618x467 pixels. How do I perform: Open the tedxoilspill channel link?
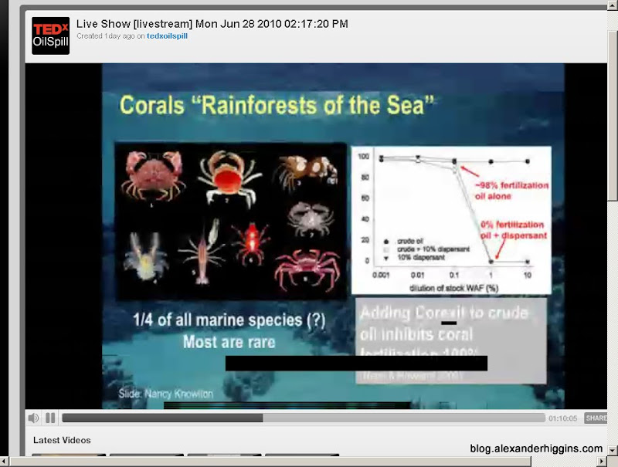(x=167, y=36)
